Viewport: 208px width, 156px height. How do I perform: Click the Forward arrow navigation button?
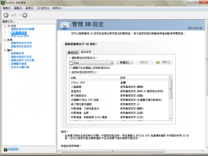point(25,15)
